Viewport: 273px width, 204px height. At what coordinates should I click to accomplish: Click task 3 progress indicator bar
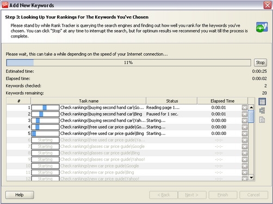45,121
